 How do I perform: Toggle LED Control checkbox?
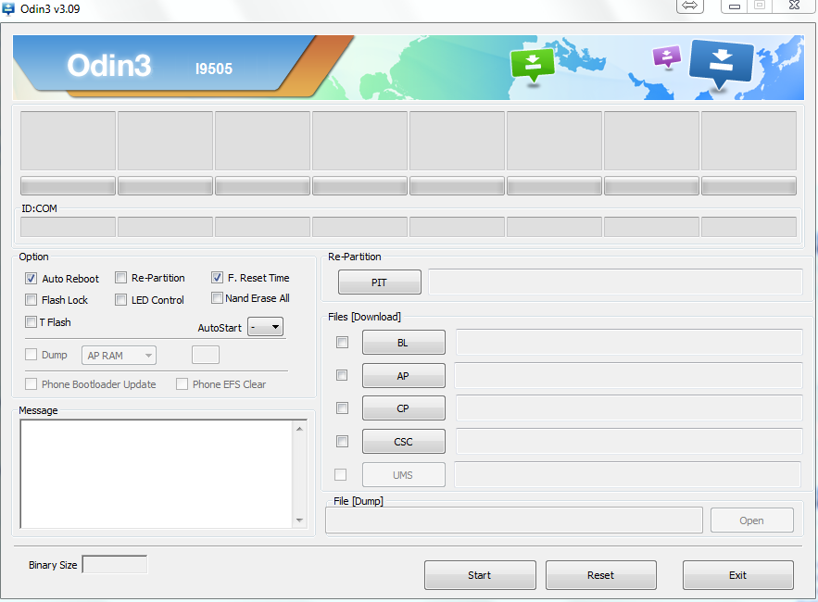[x=120, y=300]
